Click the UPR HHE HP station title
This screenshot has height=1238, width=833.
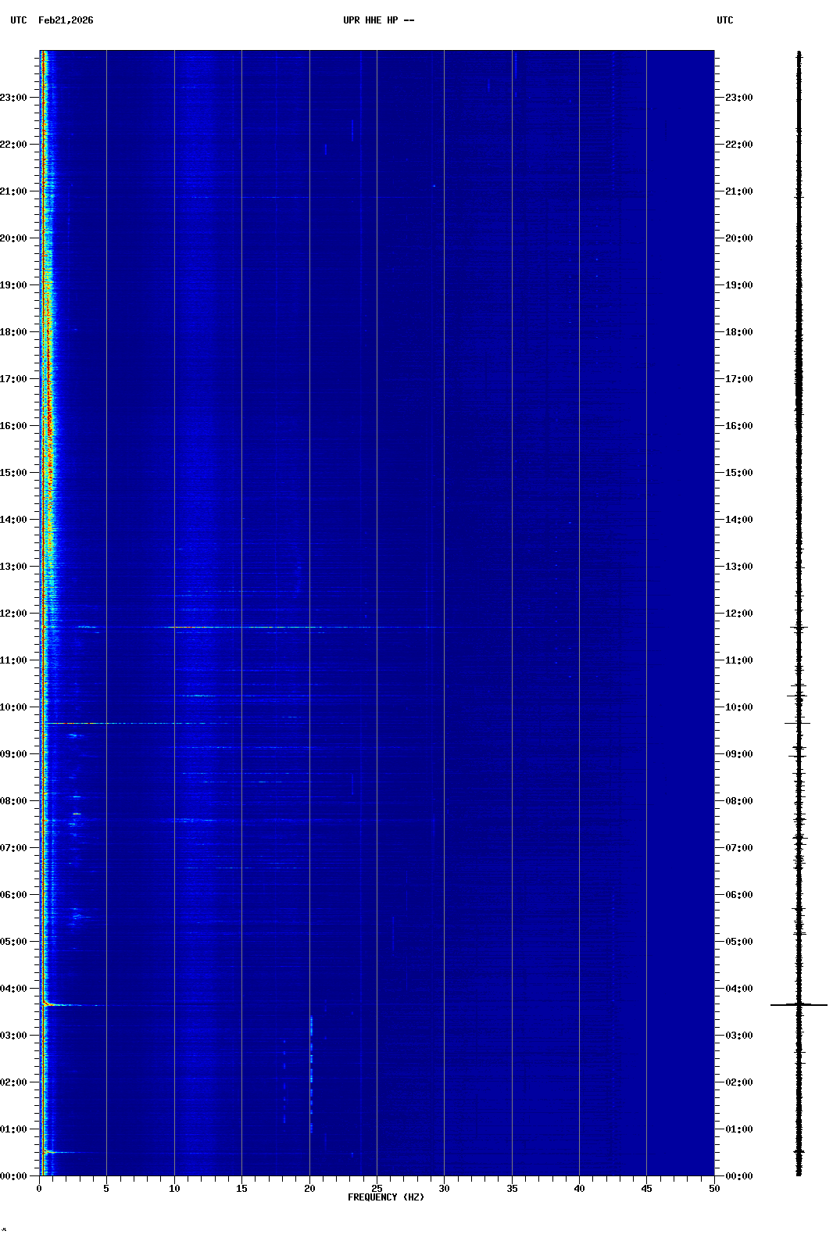coord(378,20)
